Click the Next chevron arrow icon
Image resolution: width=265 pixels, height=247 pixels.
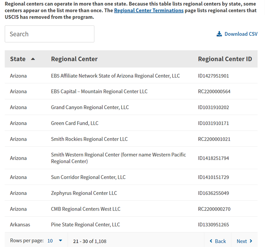(251, 241)
